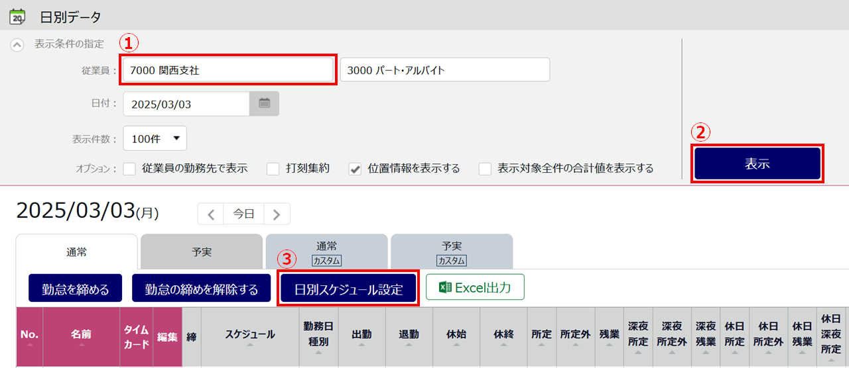The image size is (849, 368).
Task: Click the 勤怠を締める button
Action: [75, 288]
